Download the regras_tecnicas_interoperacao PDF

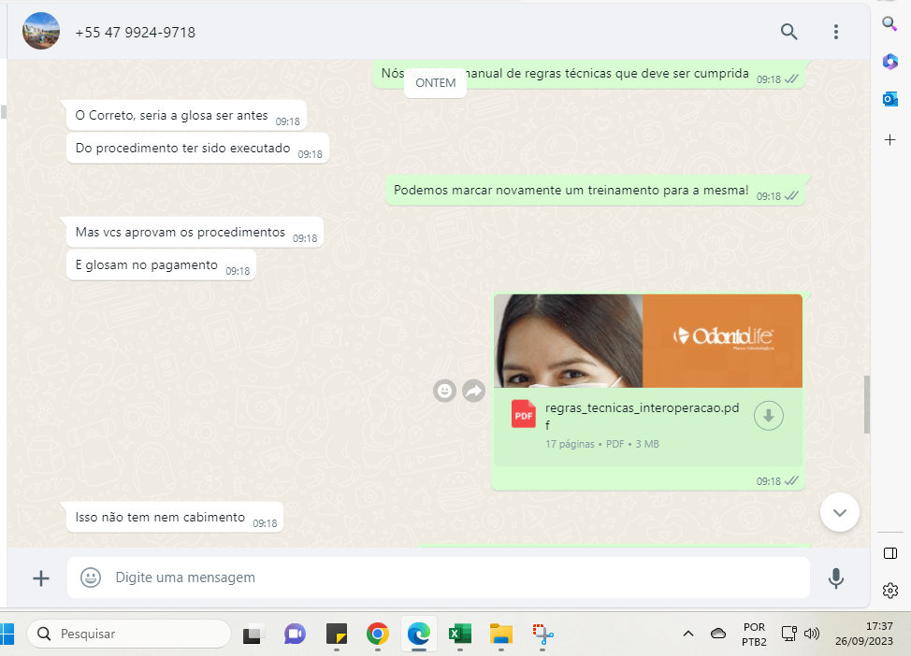(x=768, y=416)
